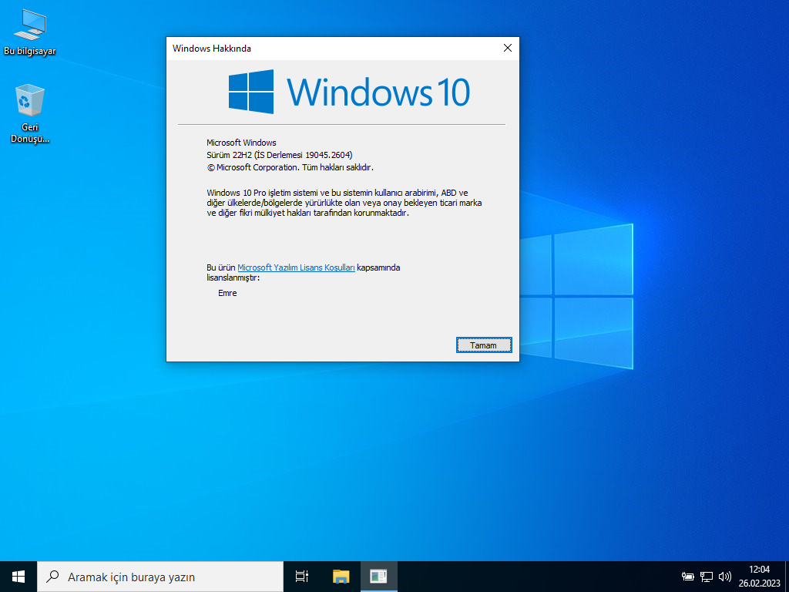
Task: Click the Aramak için buraya yazın search box
Action: tap(160, 577)
